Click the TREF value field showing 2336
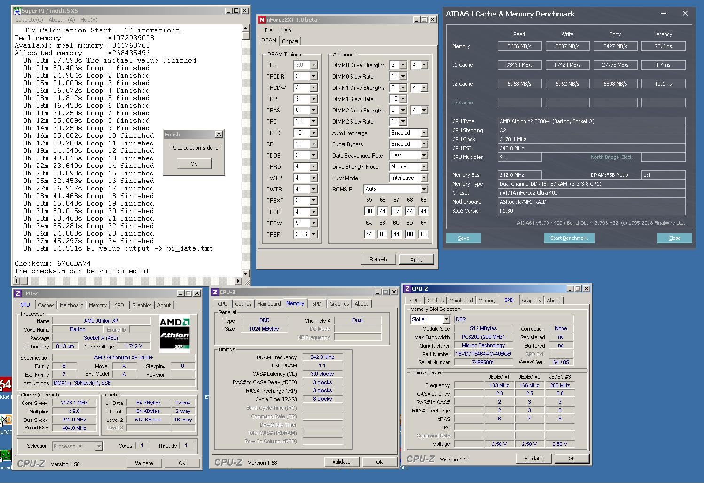Viewport: 704px width, 483px height. tap(301, 234)
